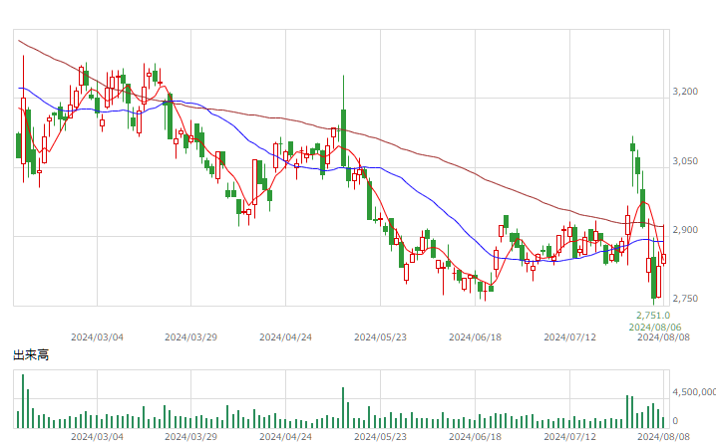Click the 0 volume axis label
This screenshot has width=716, height=446.
click(675, 421)
